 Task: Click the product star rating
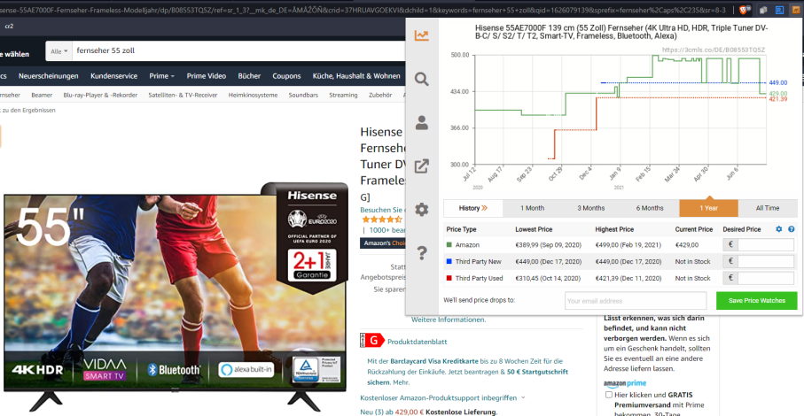[x=382, y=220]
